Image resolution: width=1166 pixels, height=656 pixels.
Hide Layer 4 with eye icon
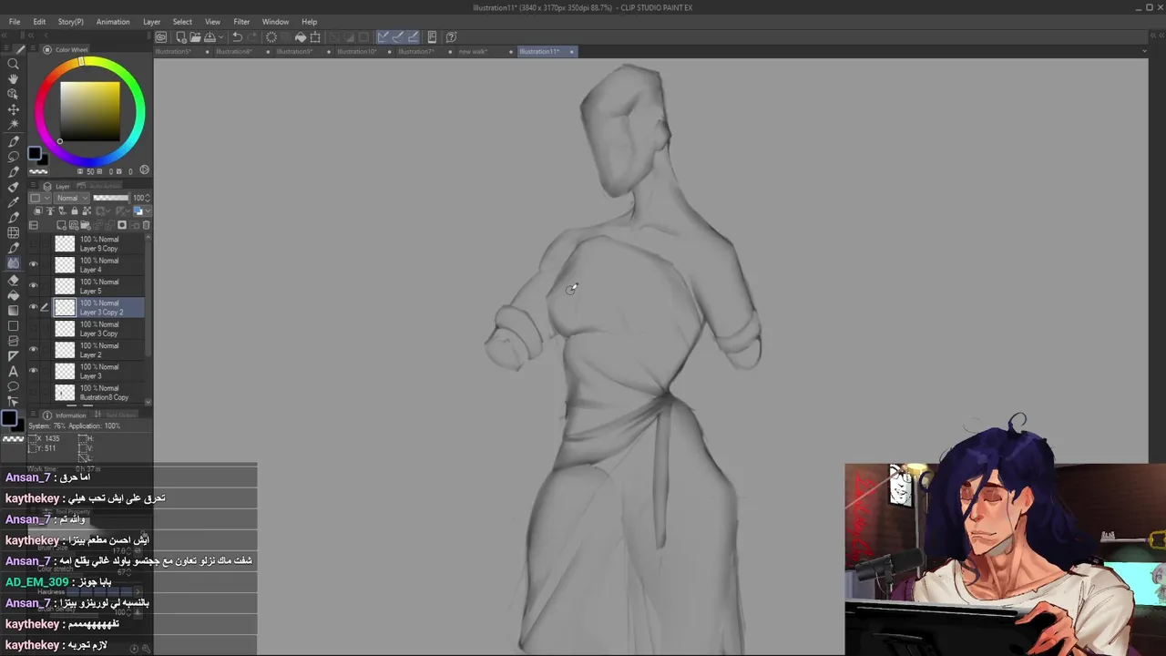(34, 265)
